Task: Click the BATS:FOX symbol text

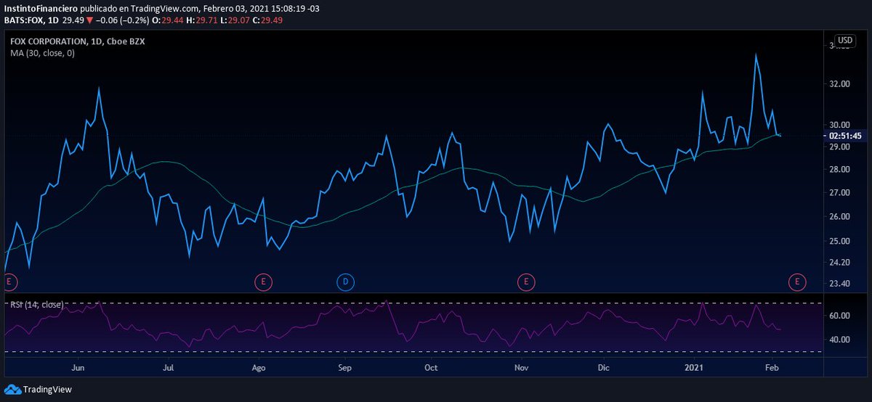Action: coord(23,20)
